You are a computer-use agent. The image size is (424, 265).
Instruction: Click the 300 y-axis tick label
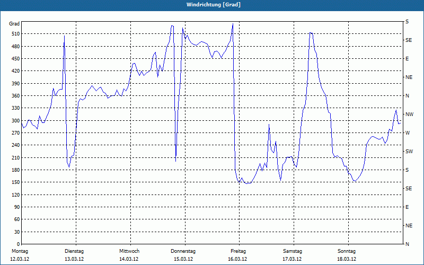15,121
